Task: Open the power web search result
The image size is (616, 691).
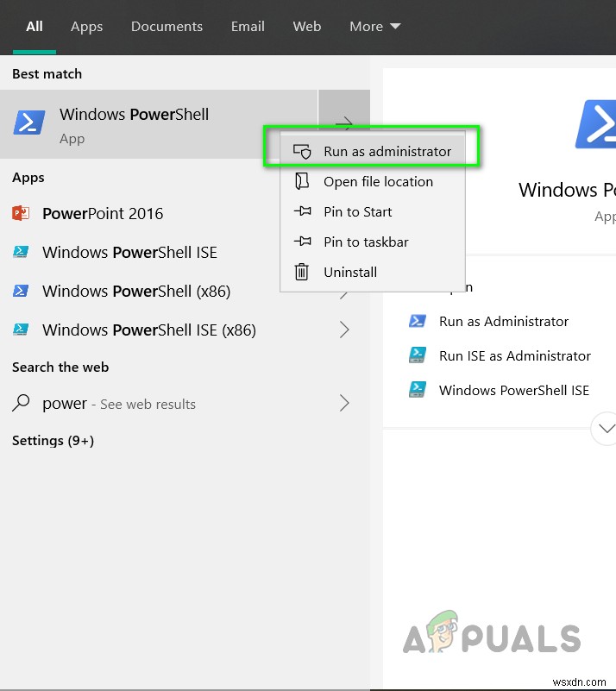Action: click(185, 403)
